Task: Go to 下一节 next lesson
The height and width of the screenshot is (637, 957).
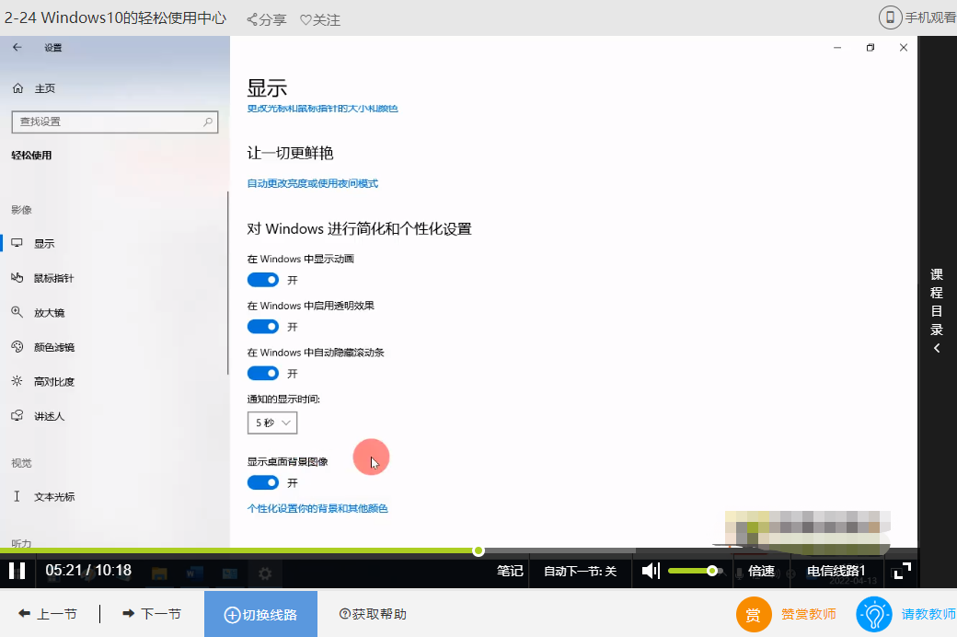Action: (x=152, y=614)
